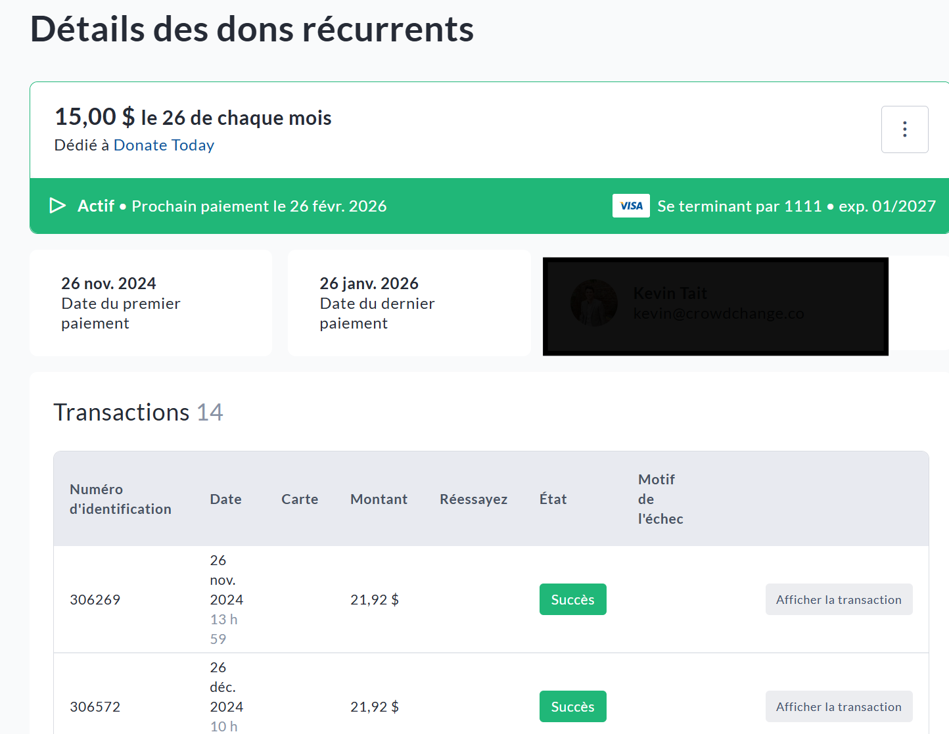Select the last payment date card
This screenshot has height=734, width=949.
tap(409, 303)
